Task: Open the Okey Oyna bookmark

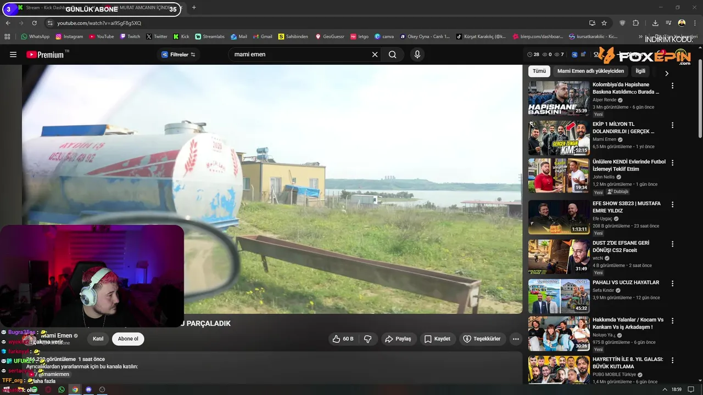Action: point(425,37)
